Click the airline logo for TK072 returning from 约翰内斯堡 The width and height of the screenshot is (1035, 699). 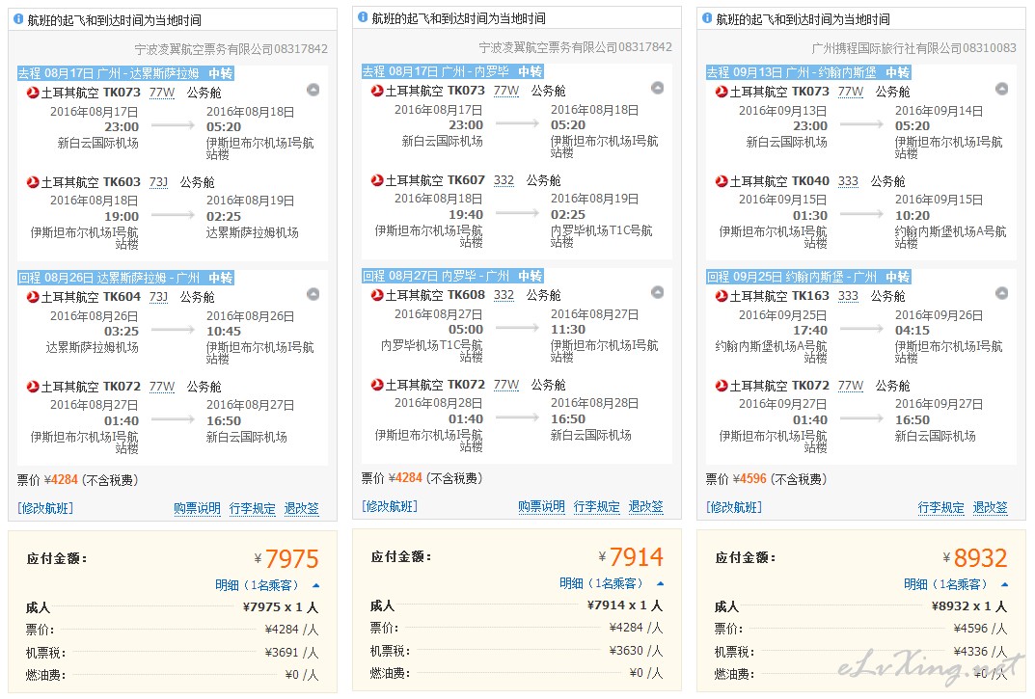click(x=722, y=386)
